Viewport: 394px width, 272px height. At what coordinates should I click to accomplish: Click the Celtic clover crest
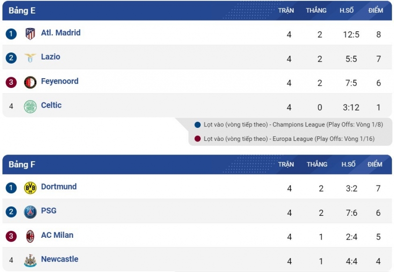30,107
